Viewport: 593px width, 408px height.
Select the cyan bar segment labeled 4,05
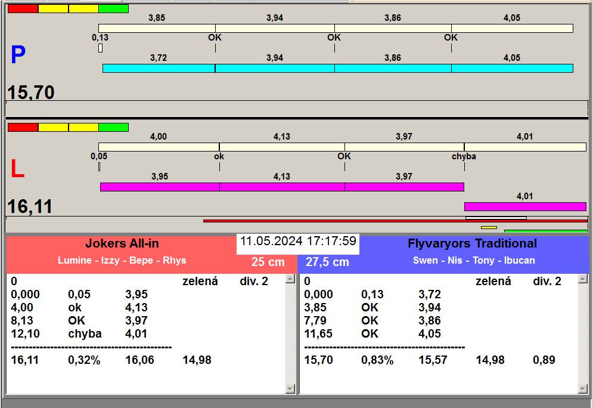(512, 68)
